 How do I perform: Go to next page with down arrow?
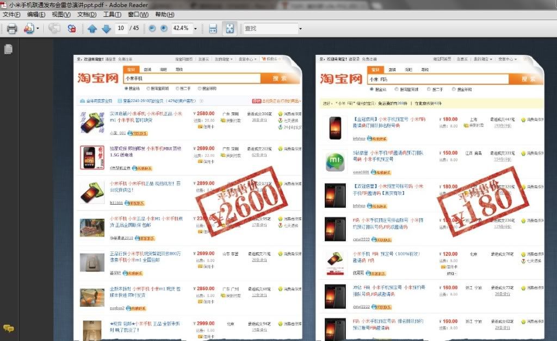pos(106,29)
